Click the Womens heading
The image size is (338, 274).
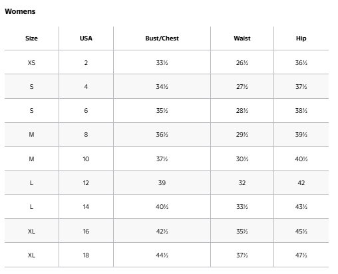click(20, 11)
